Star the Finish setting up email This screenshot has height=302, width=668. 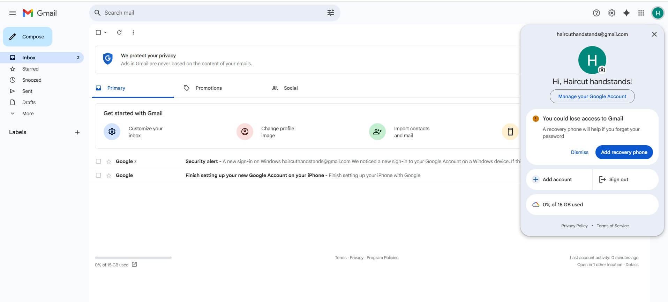[109, 175]
